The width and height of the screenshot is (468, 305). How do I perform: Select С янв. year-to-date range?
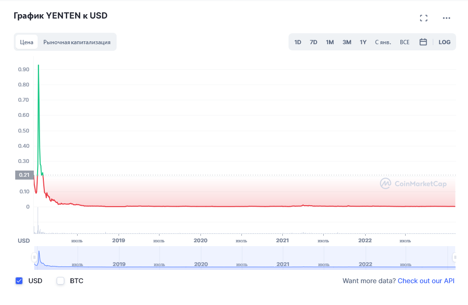click(383, 42)
